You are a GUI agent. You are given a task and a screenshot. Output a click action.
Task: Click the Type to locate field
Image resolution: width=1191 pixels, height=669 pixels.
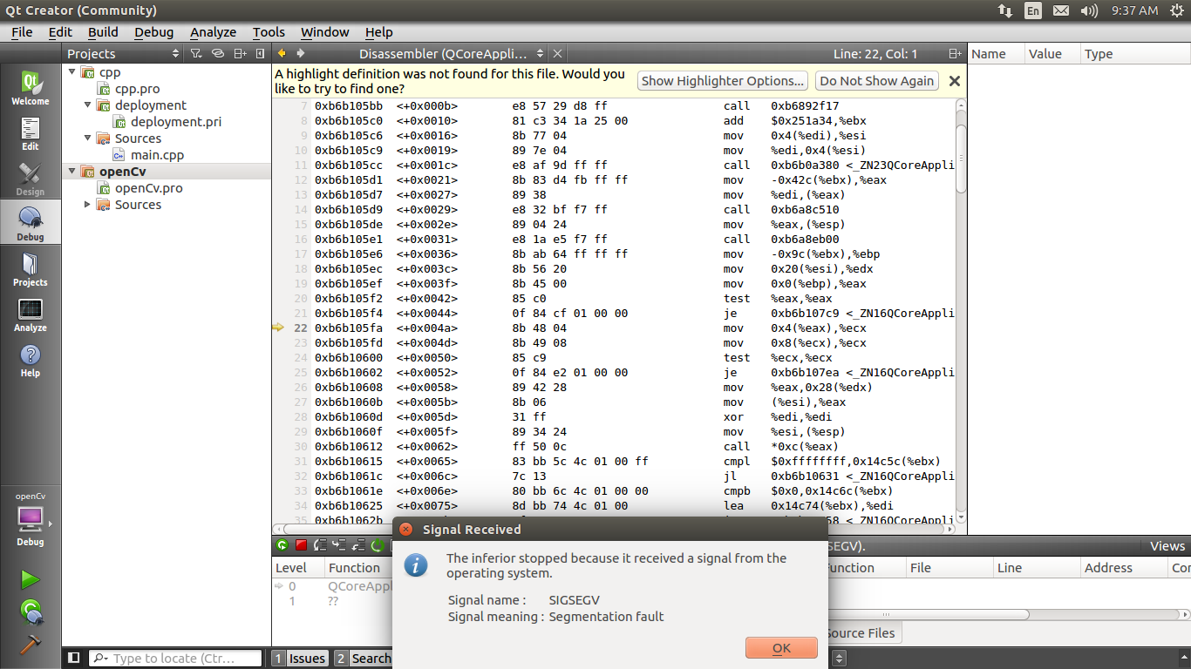point(175,659)
